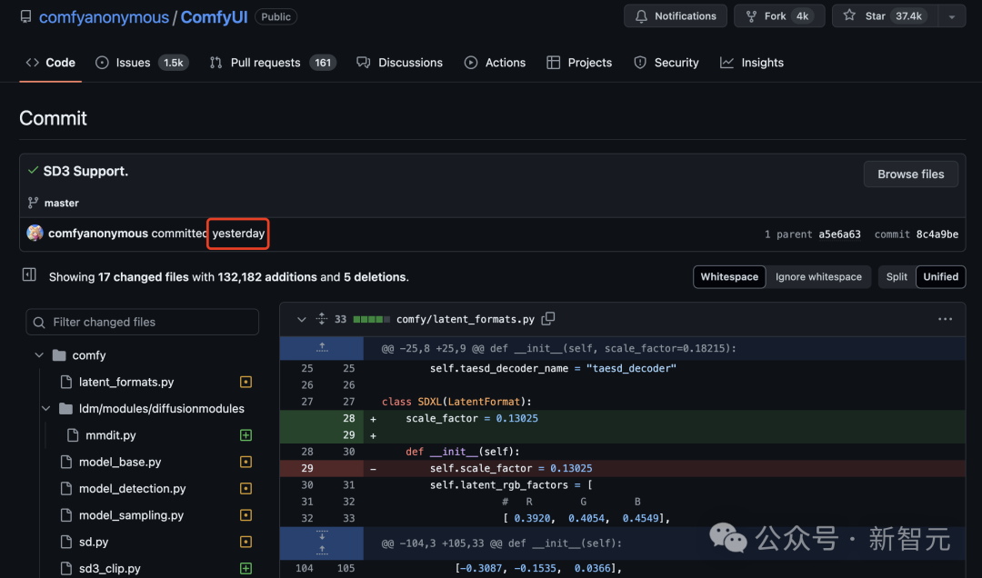Select the Unified diff view
The image size is (982, 578).
tap(940, 277)
